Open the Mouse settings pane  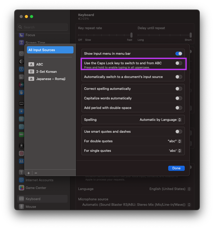point(31,207)
